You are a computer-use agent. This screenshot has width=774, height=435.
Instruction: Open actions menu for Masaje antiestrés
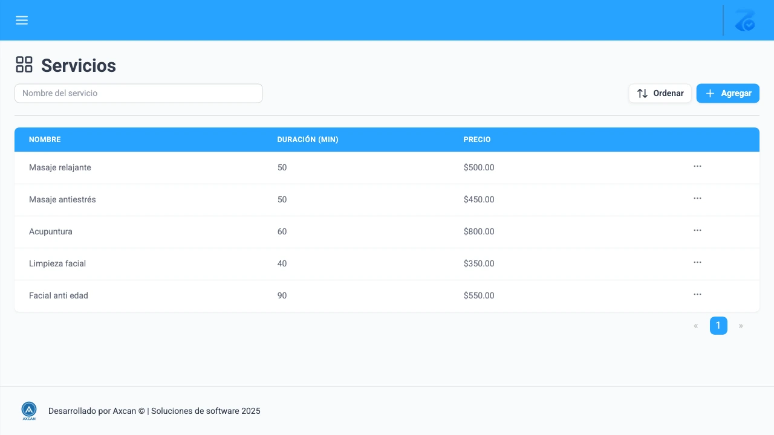697,198
